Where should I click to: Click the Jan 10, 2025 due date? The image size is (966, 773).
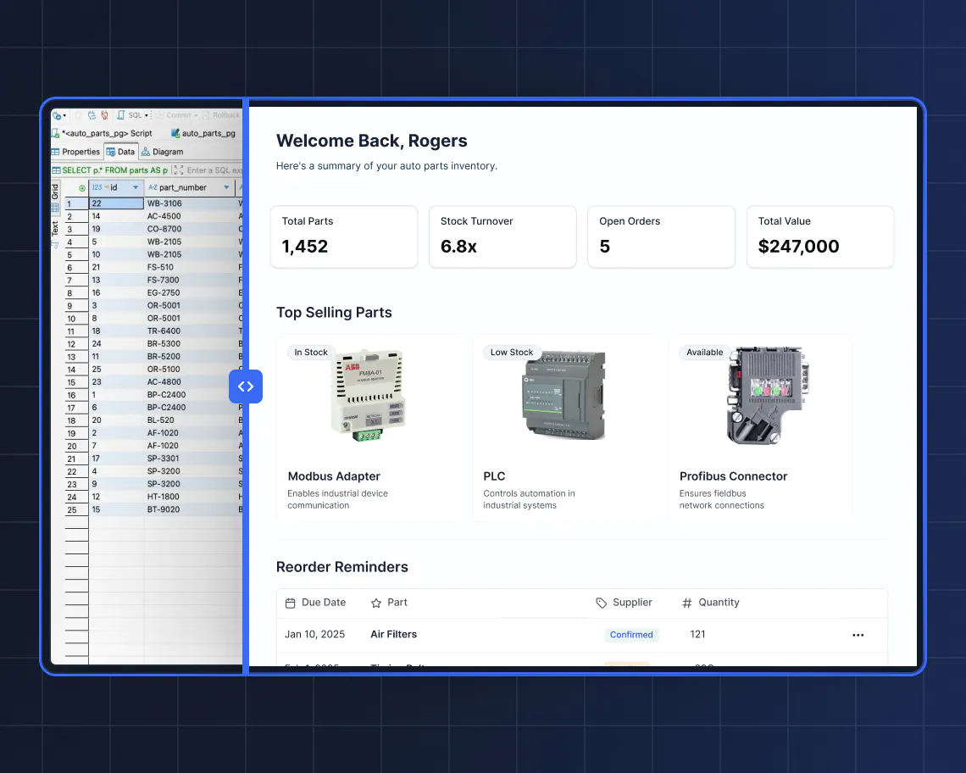point(315,634)
